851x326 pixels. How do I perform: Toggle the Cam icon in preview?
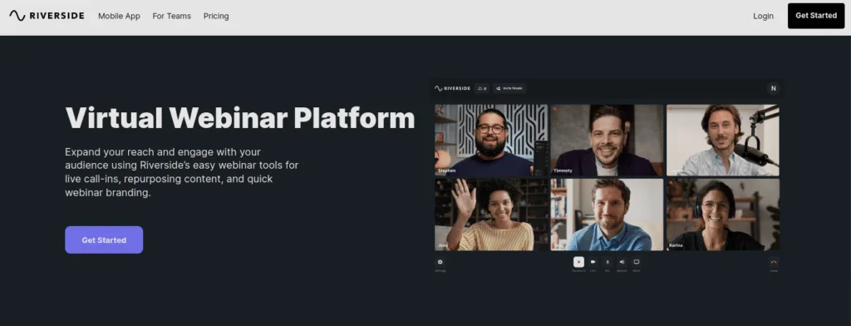pos(593,262)
